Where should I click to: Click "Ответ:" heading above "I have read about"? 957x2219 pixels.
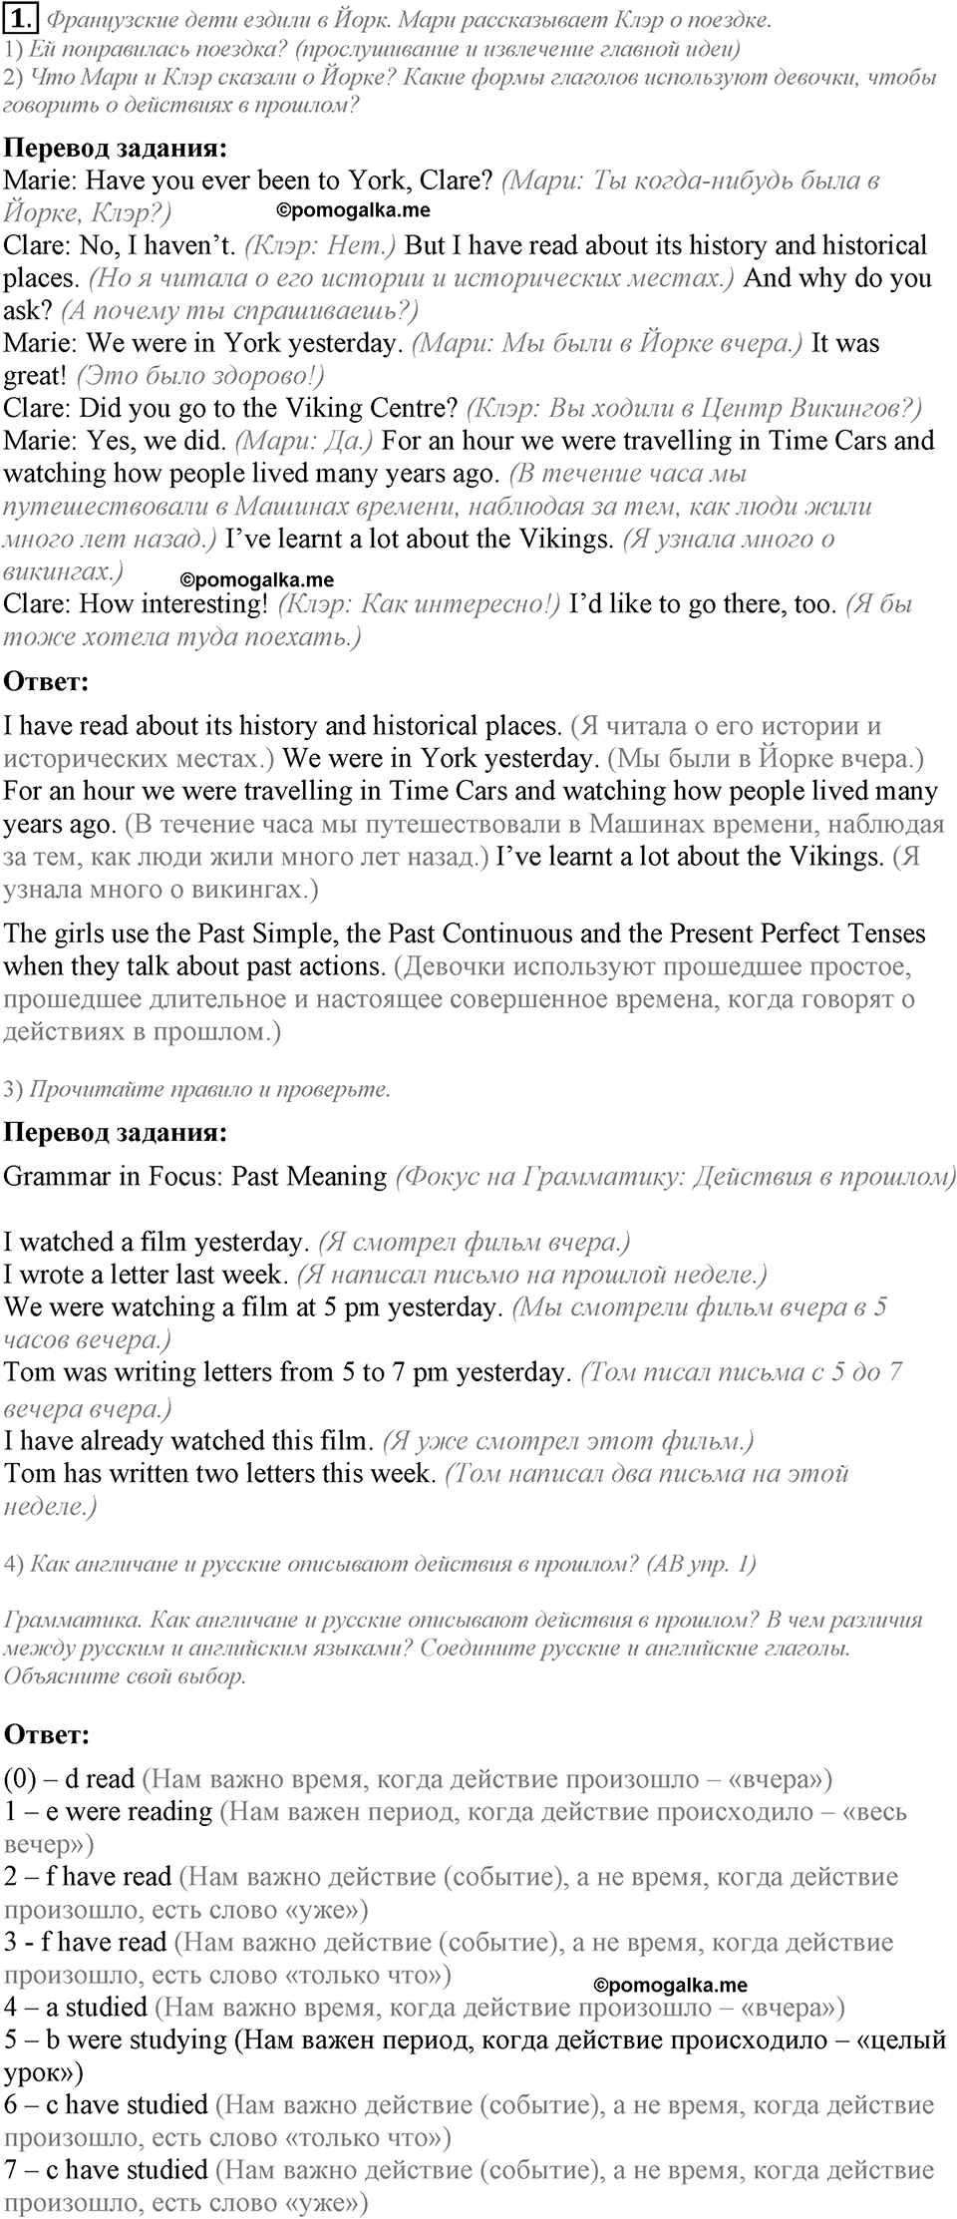tap(47, 682)
